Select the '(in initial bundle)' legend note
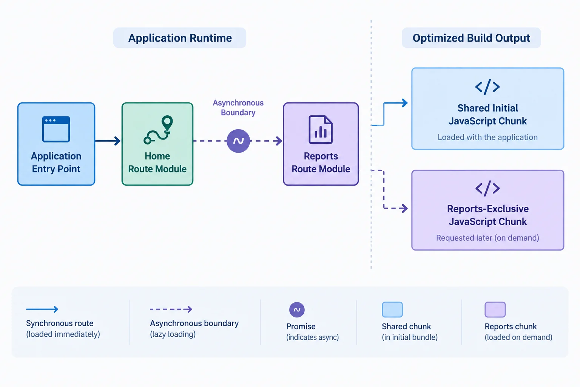This screenshot has height=387, width=580. click(410, 337)
